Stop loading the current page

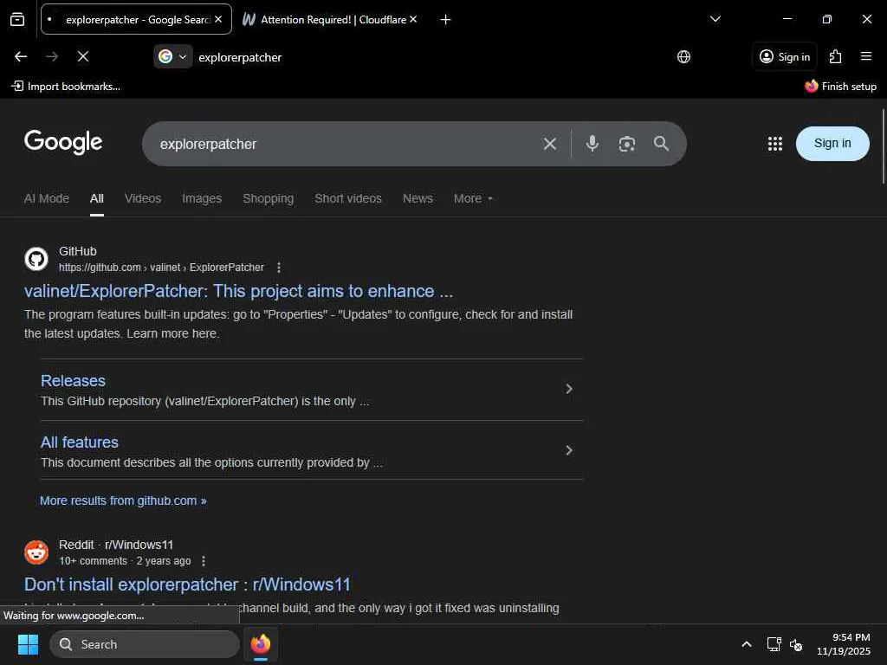[x=83, y=57]
